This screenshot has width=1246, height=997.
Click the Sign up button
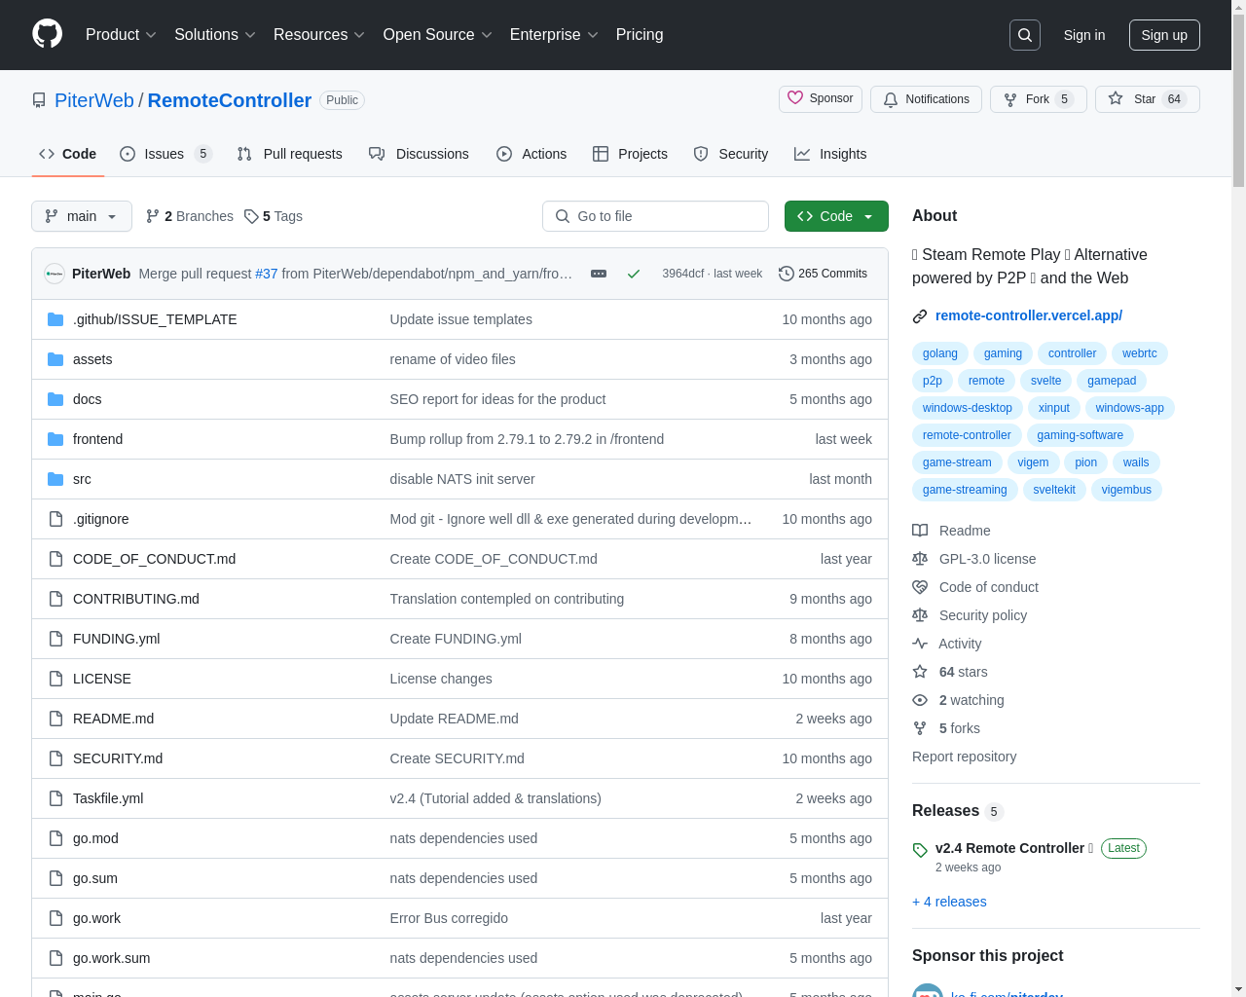tap(1164, 35)
